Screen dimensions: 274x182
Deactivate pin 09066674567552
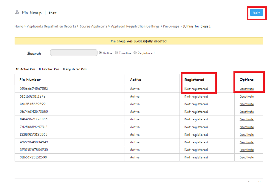pyautogui.click(x=247, y=89)
